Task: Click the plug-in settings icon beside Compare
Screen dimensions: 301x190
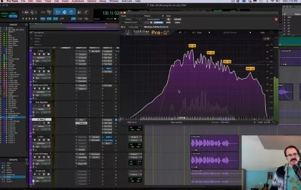Action: click(x=151, y=22)
